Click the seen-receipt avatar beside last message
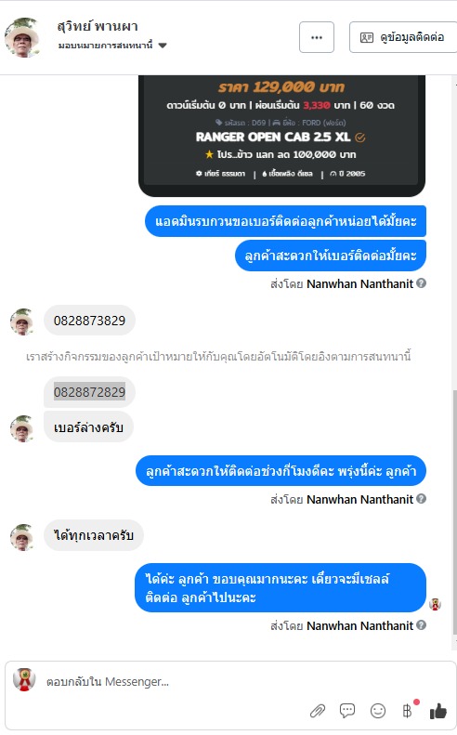Viewport: 457px width, 735px height. 435,604
